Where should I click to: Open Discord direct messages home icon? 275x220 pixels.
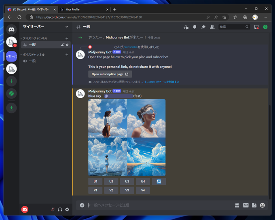coord(11,29)
